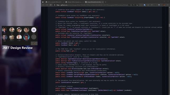Open the reader view icon in address bar
Viewport: 170px width, 95px height.
pos(131,5)
